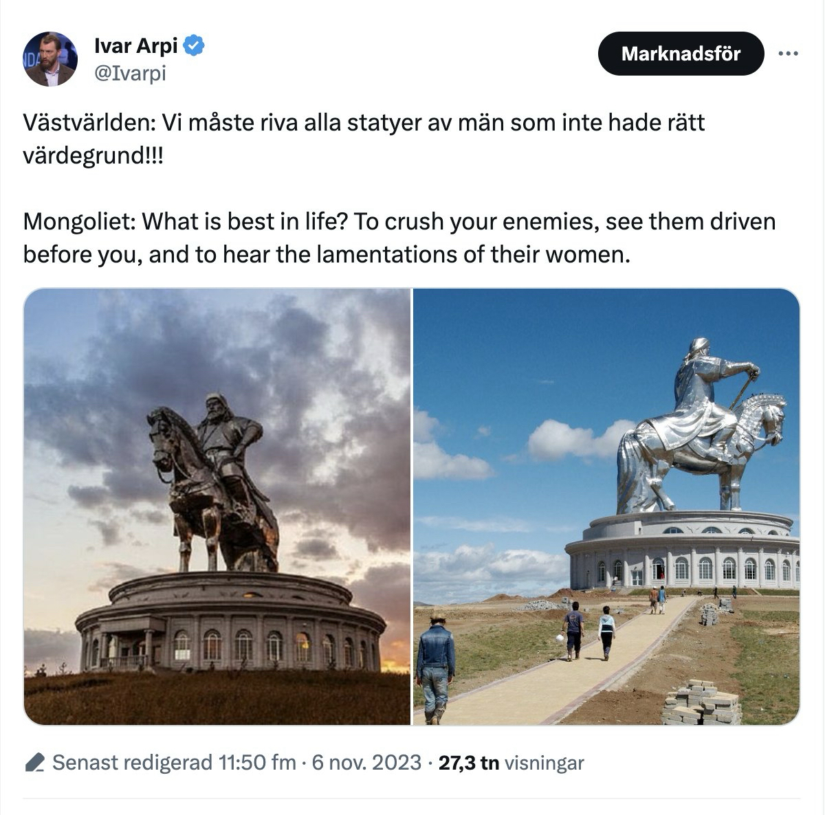Click the Mongoliet English quote text

pyautogui.click(x=399, y=238)
